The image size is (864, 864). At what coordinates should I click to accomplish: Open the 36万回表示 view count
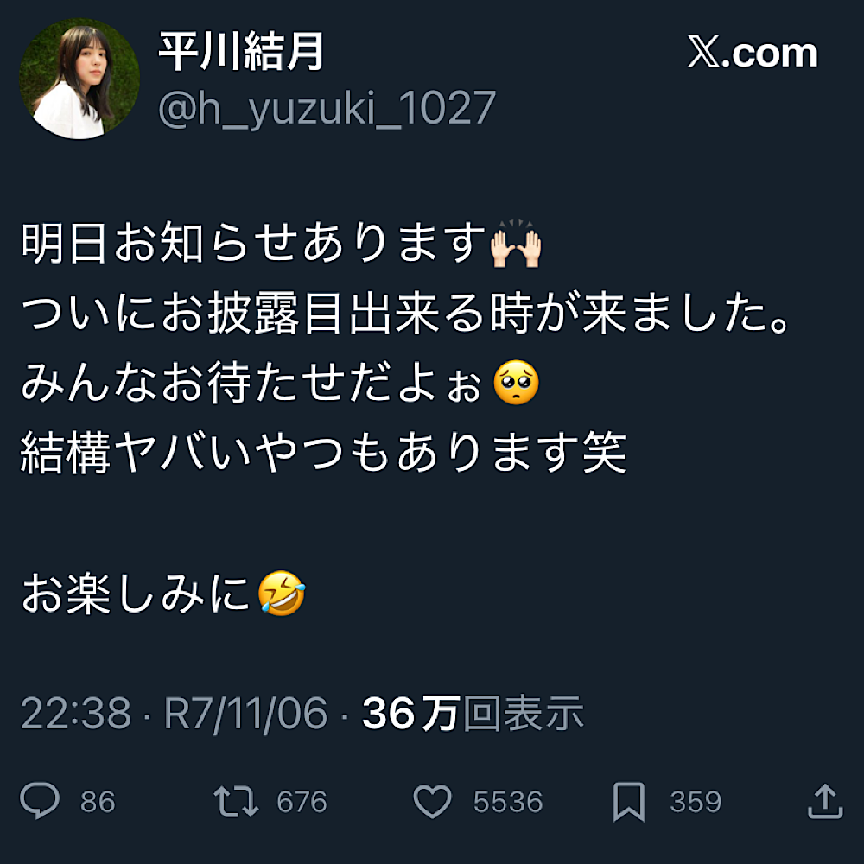tap(473, 713)
